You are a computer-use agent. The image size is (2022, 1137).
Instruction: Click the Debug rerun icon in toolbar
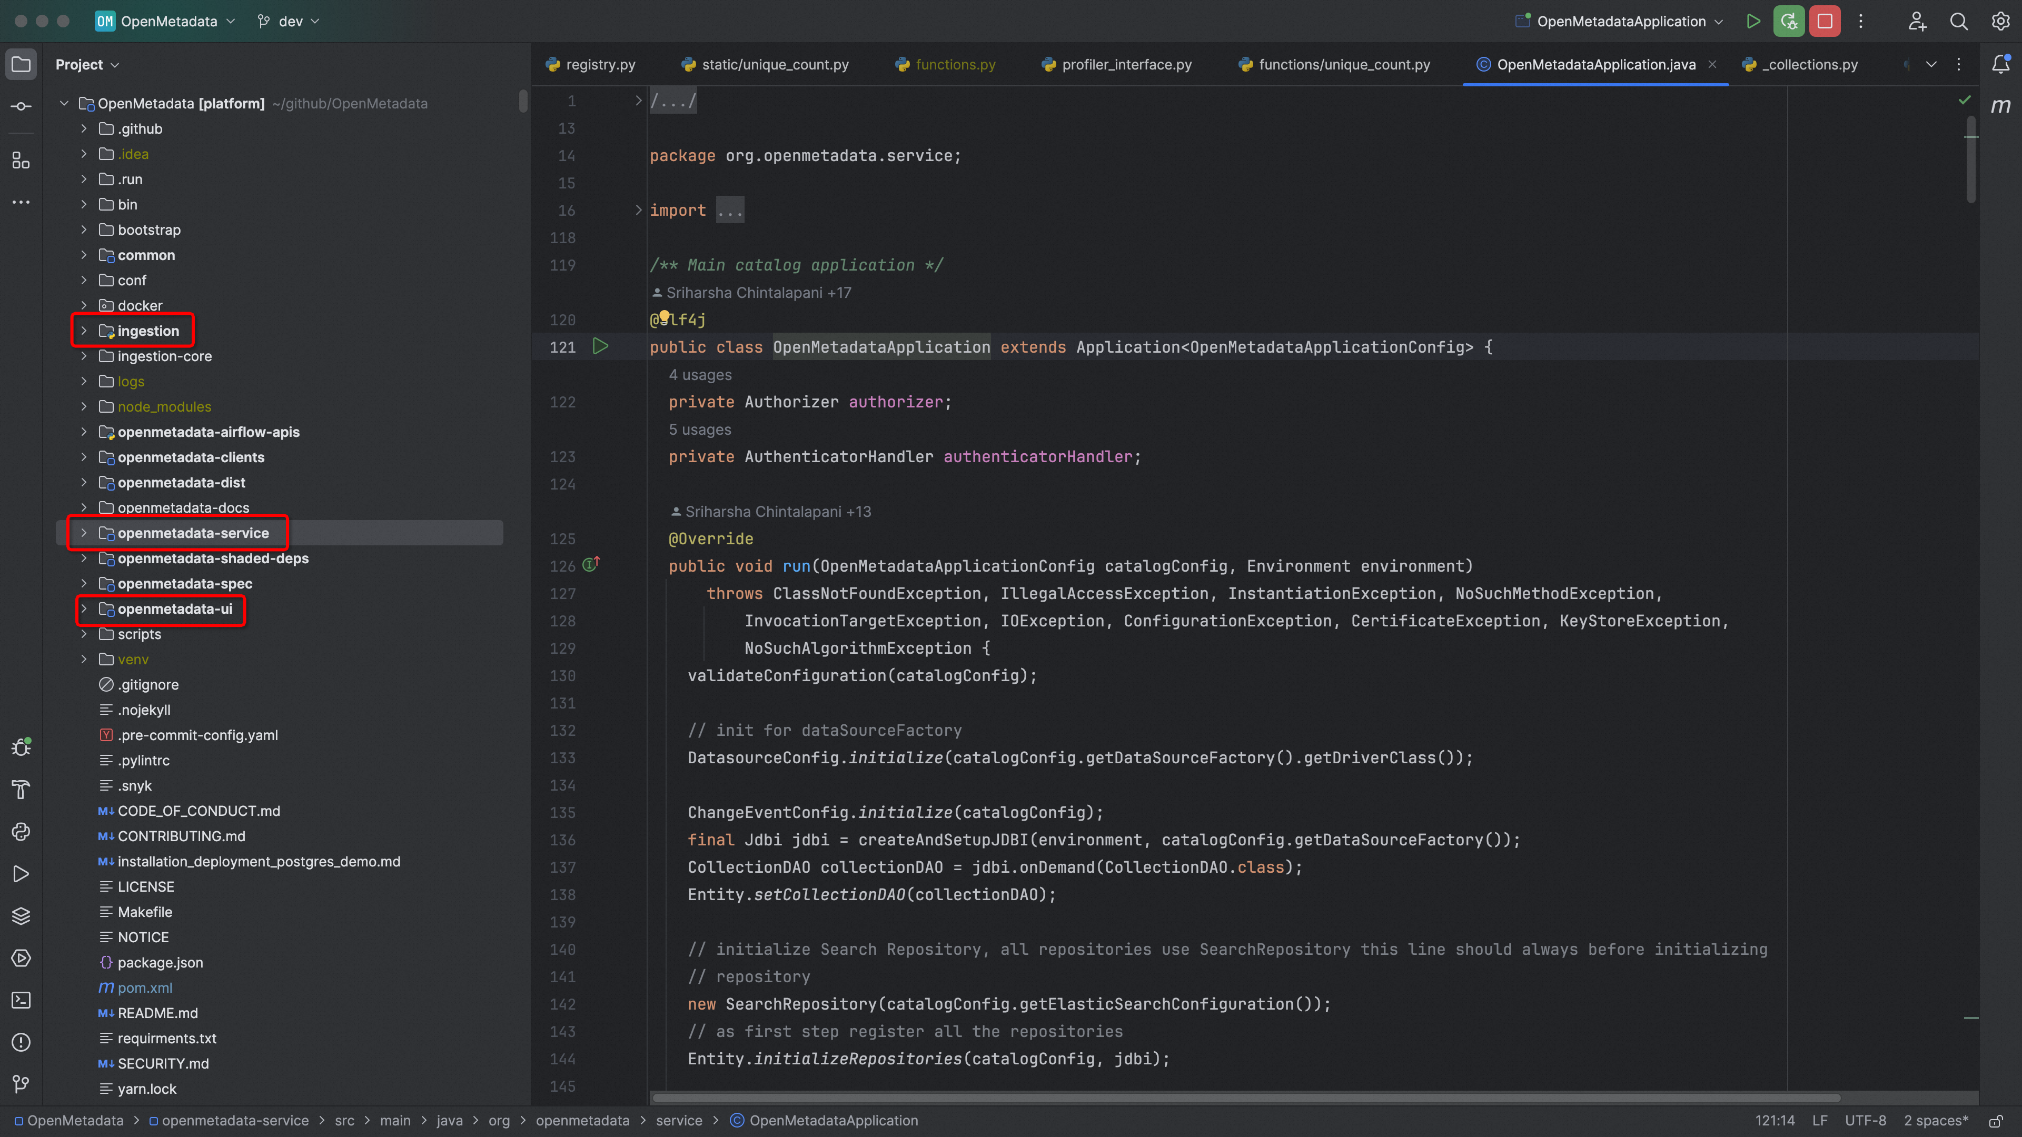(x=1789, y=21)
